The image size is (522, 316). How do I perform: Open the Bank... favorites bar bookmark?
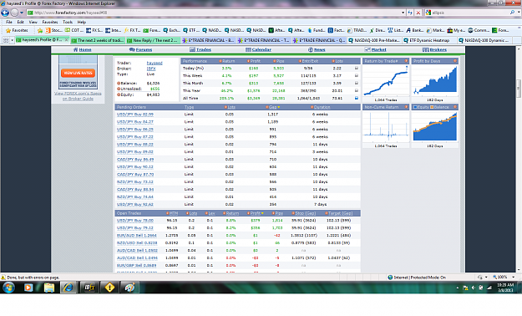[x=415, y=30]
